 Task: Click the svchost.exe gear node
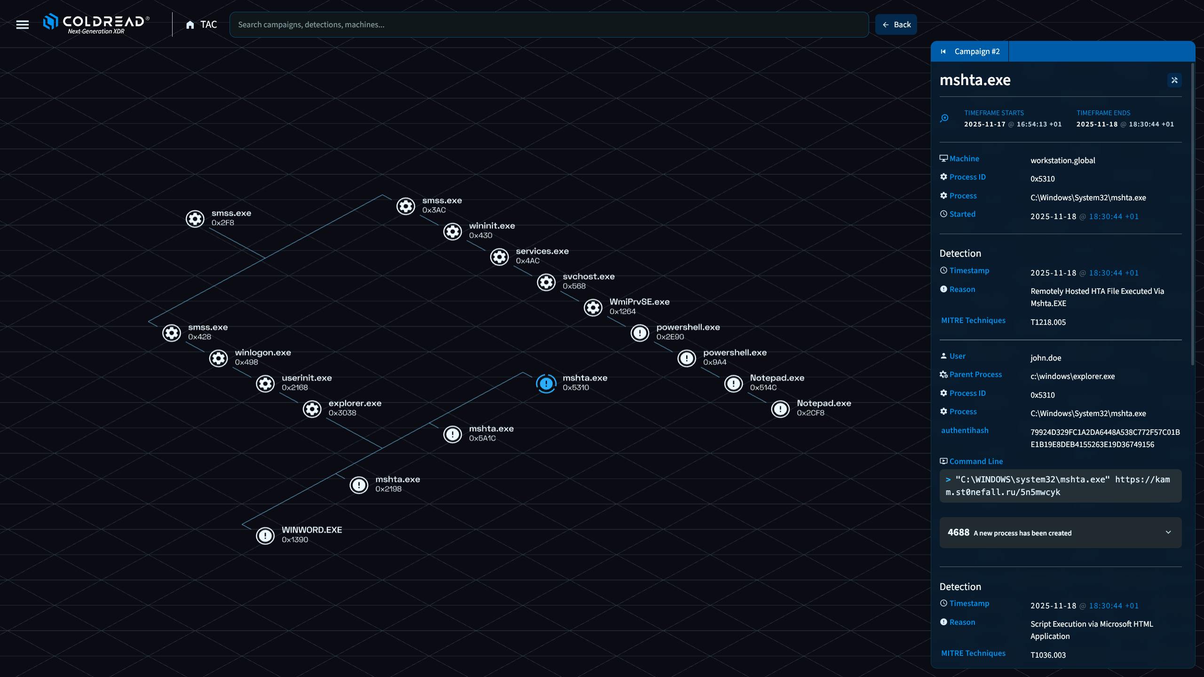tap(546, 282)
